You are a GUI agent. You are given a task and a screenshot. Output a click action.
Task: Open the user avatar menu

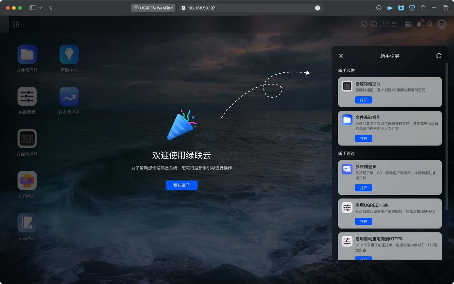(442, 24)
